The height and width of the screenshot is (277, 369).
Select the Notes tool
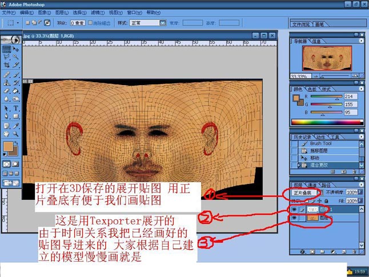tap(7, 126)
